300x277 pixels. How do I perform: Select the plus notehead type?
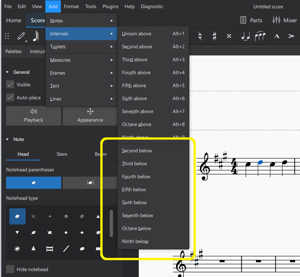(50, 216)
